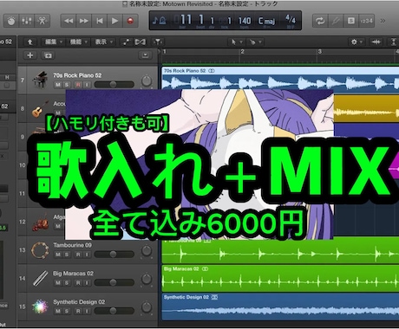The image size is (399, 329).
Task: Mute the Tambourine 09 track
Action: [x=58, y=255]
